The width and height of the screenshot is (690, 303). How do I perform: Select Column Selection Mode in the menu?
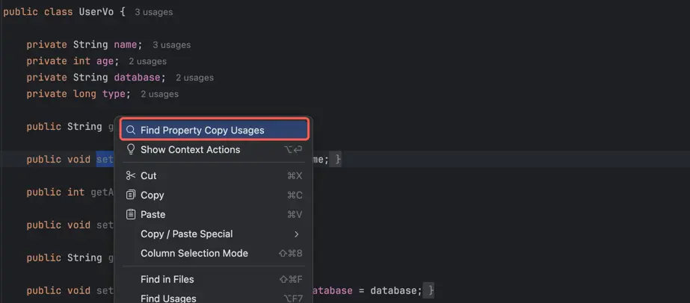pyautogui.click(x=194, y=253)
